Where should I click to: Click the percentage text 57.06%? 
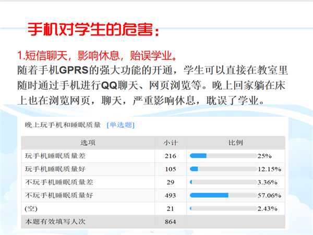(270, 195)
